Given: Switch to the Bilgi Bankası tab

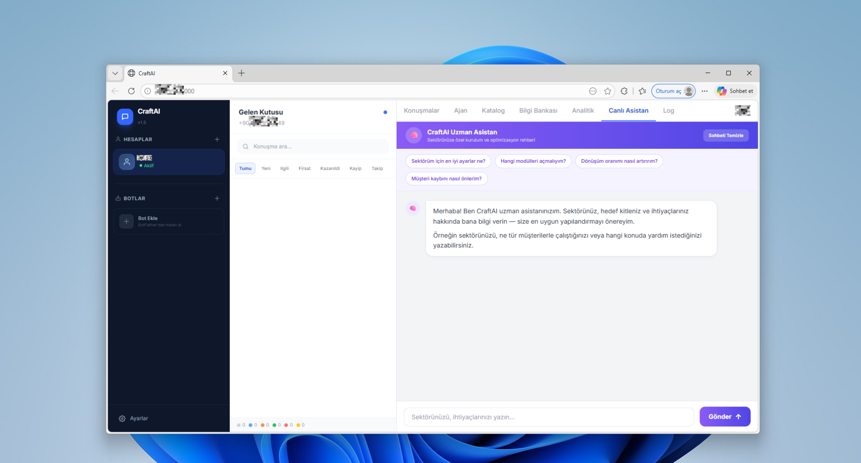Looking at the screenshot, I should pos(538,111).
